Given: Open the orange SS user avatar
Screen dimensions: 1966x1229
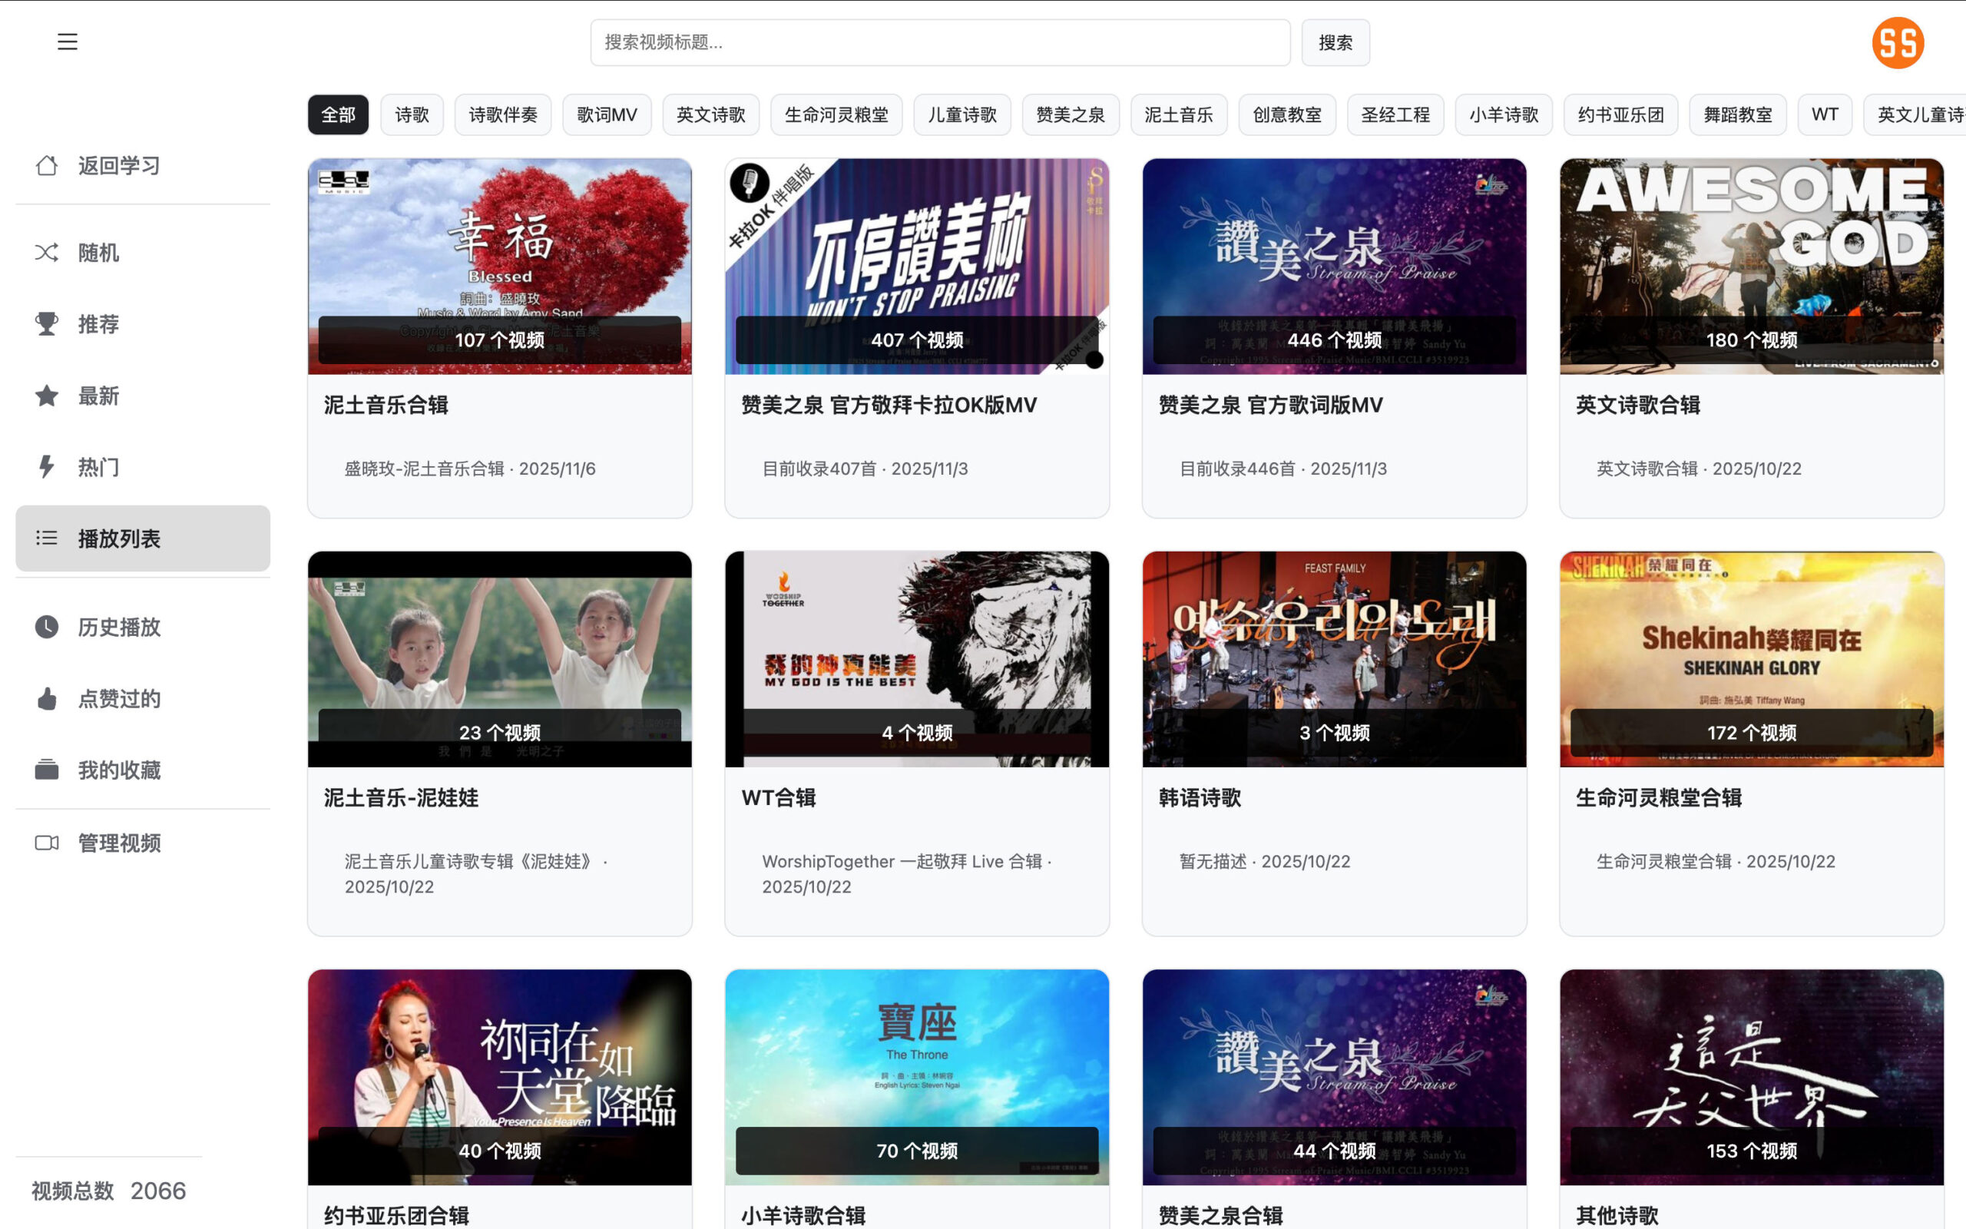Looking at the screenshot, I should coord(1898,42).
